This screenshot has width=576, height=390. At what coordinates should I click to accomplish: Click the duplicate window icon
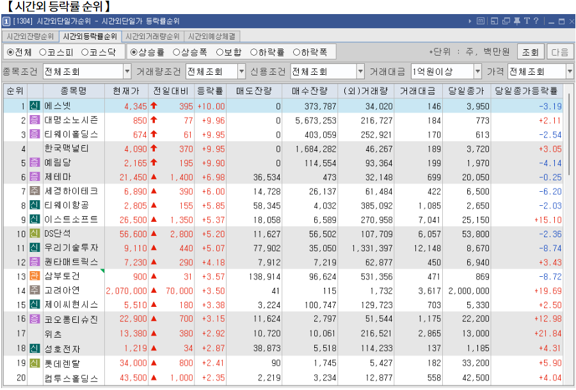click(x=506, y=21)
